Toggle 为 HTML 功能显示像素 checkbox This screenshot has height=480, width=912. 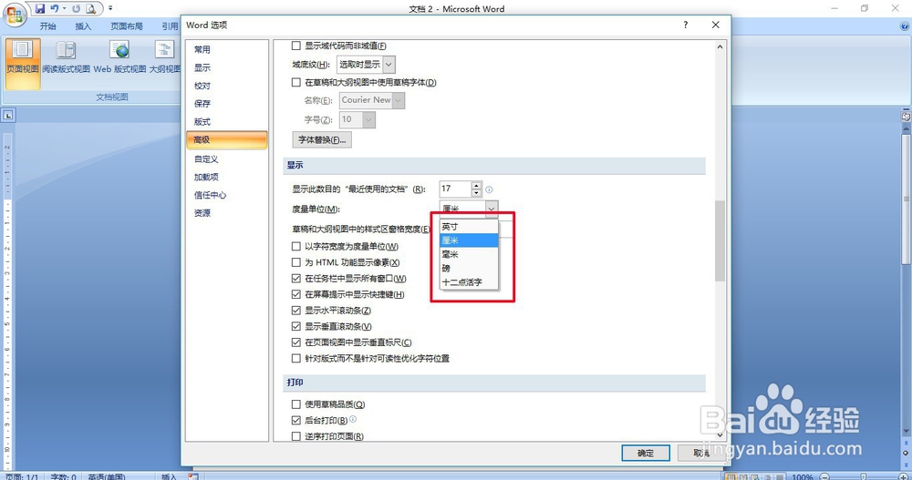[296, 262]
